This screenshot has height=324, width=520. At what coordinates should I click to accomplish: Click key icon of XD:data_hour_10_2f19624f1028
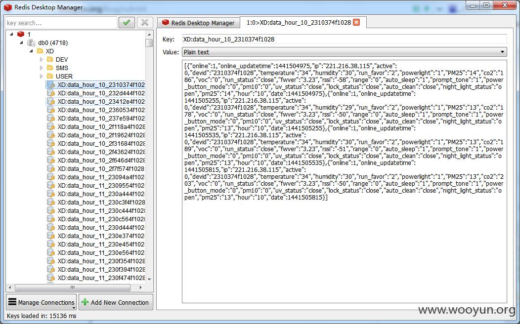[51, 135]
